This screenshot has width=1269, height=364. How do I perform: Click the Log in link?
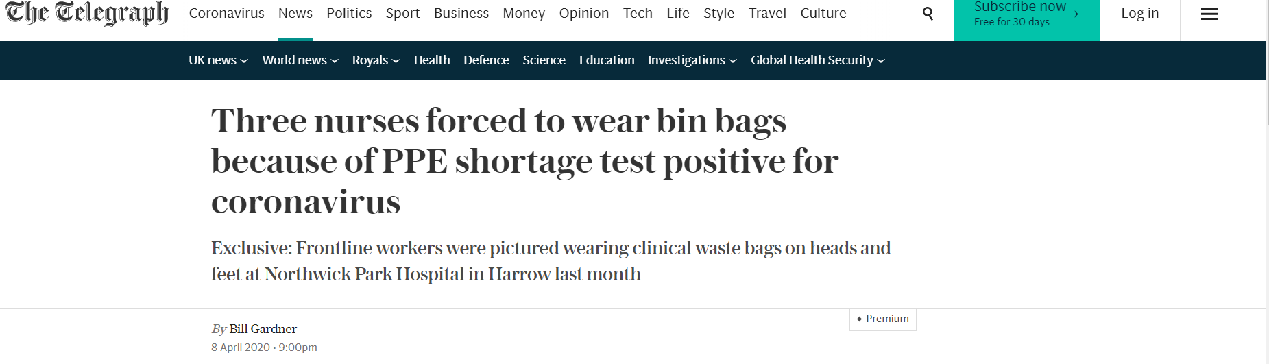(1139, 13)
